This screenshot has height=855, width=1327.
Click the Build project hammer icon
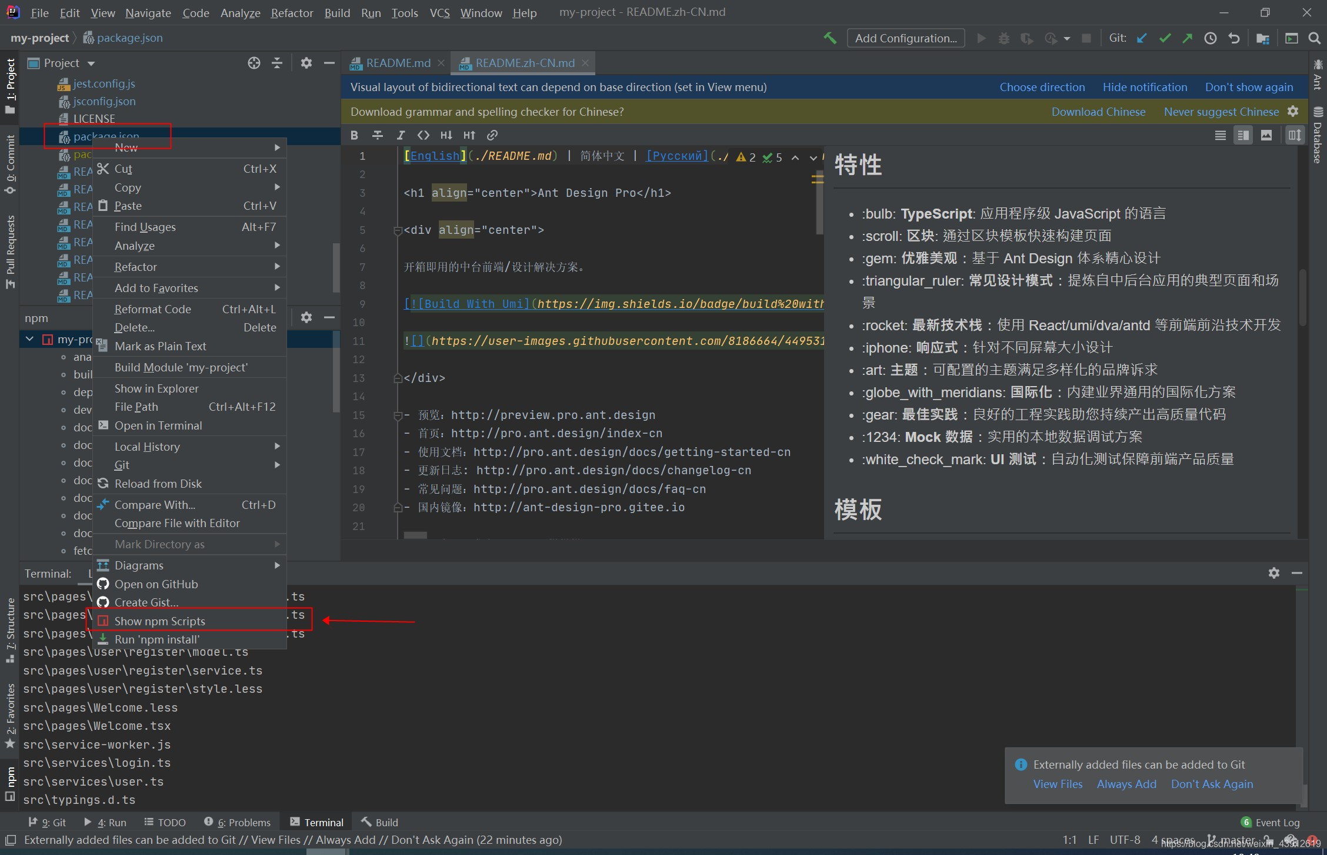click(x=830, y=38)
